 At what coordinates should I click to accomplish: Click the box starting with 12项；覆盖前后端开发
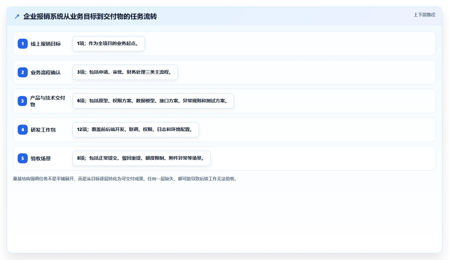point(136,130)
